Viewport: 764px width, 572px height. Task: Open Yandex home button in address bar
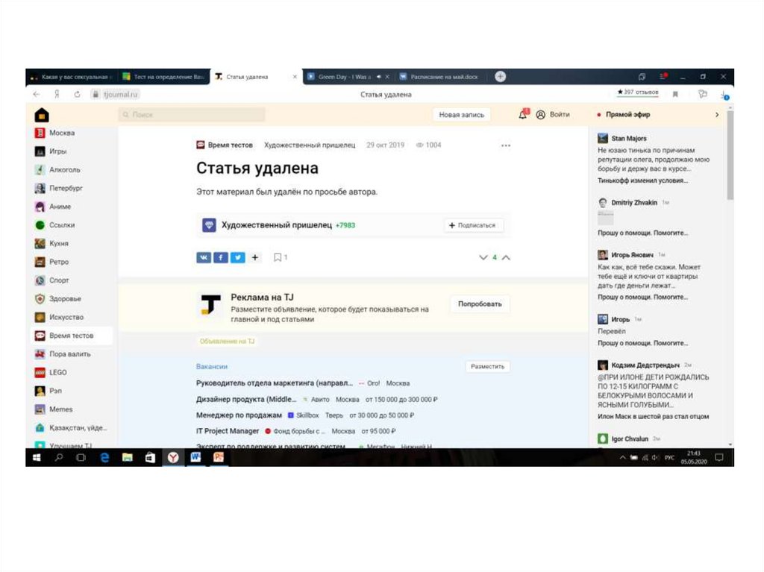coord(57,94)
